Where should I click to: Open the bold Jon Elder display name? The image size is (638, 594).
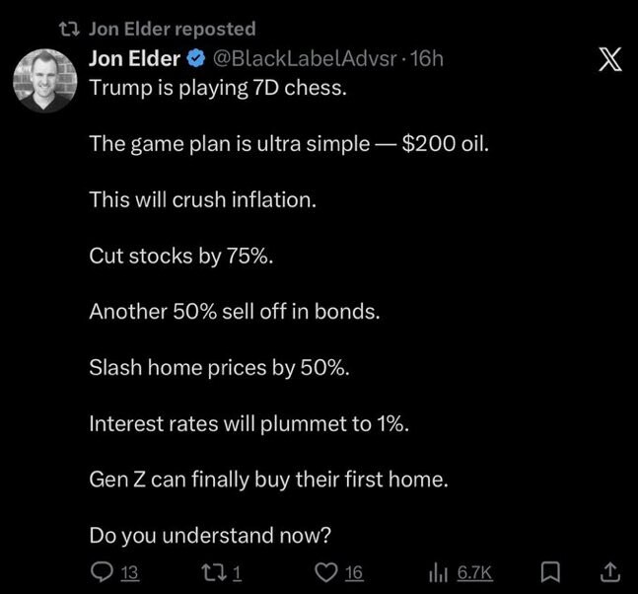[134, 59]
